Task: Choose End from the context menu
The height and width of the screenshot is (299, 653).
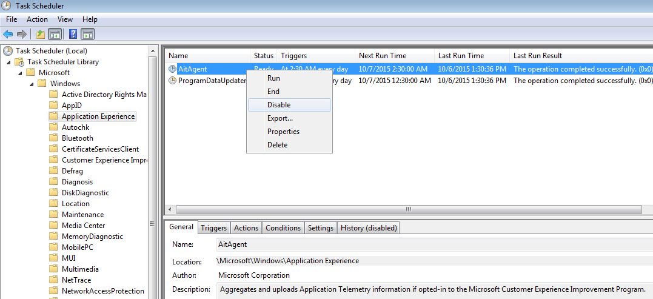Action: [289, 92]
